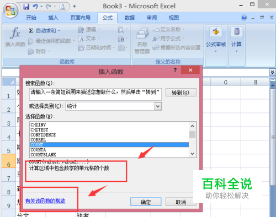Screen dimensions: 276x217
Task: Select COUNTBLANK in the function list
Action: (x=109, y=155)
